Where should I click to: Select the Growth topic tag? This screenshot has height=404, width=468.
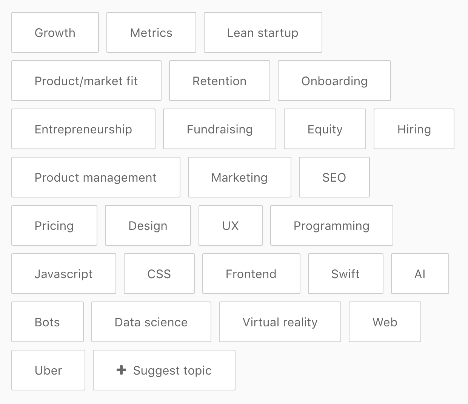point(55,33)
